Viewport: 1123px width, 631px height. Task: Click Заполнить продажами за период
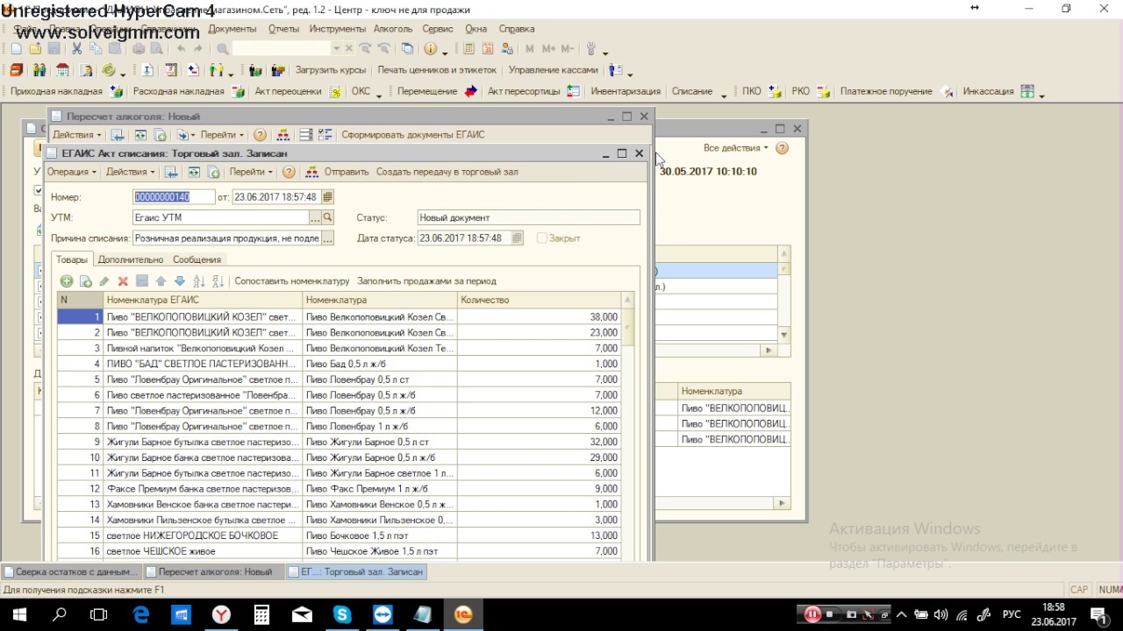(426, 281)
